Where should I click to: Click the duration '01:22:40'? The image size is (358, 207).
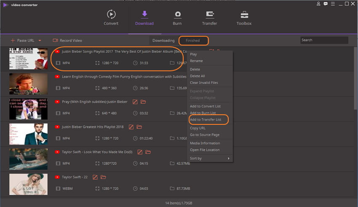click(x=146, y=138)
